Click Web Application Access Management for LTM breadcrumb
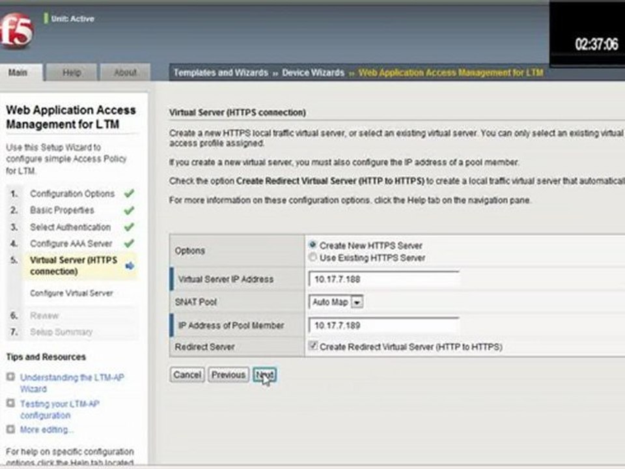 pos(451,73)
